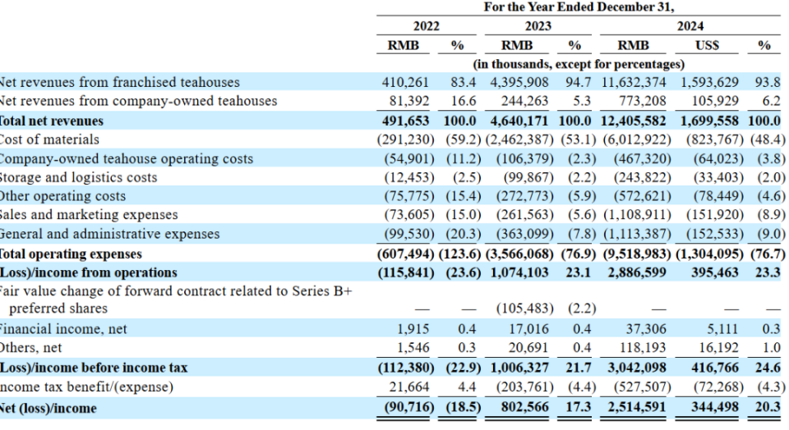
Task: Select the 2024 column header
Action: (x=690, y=26)
